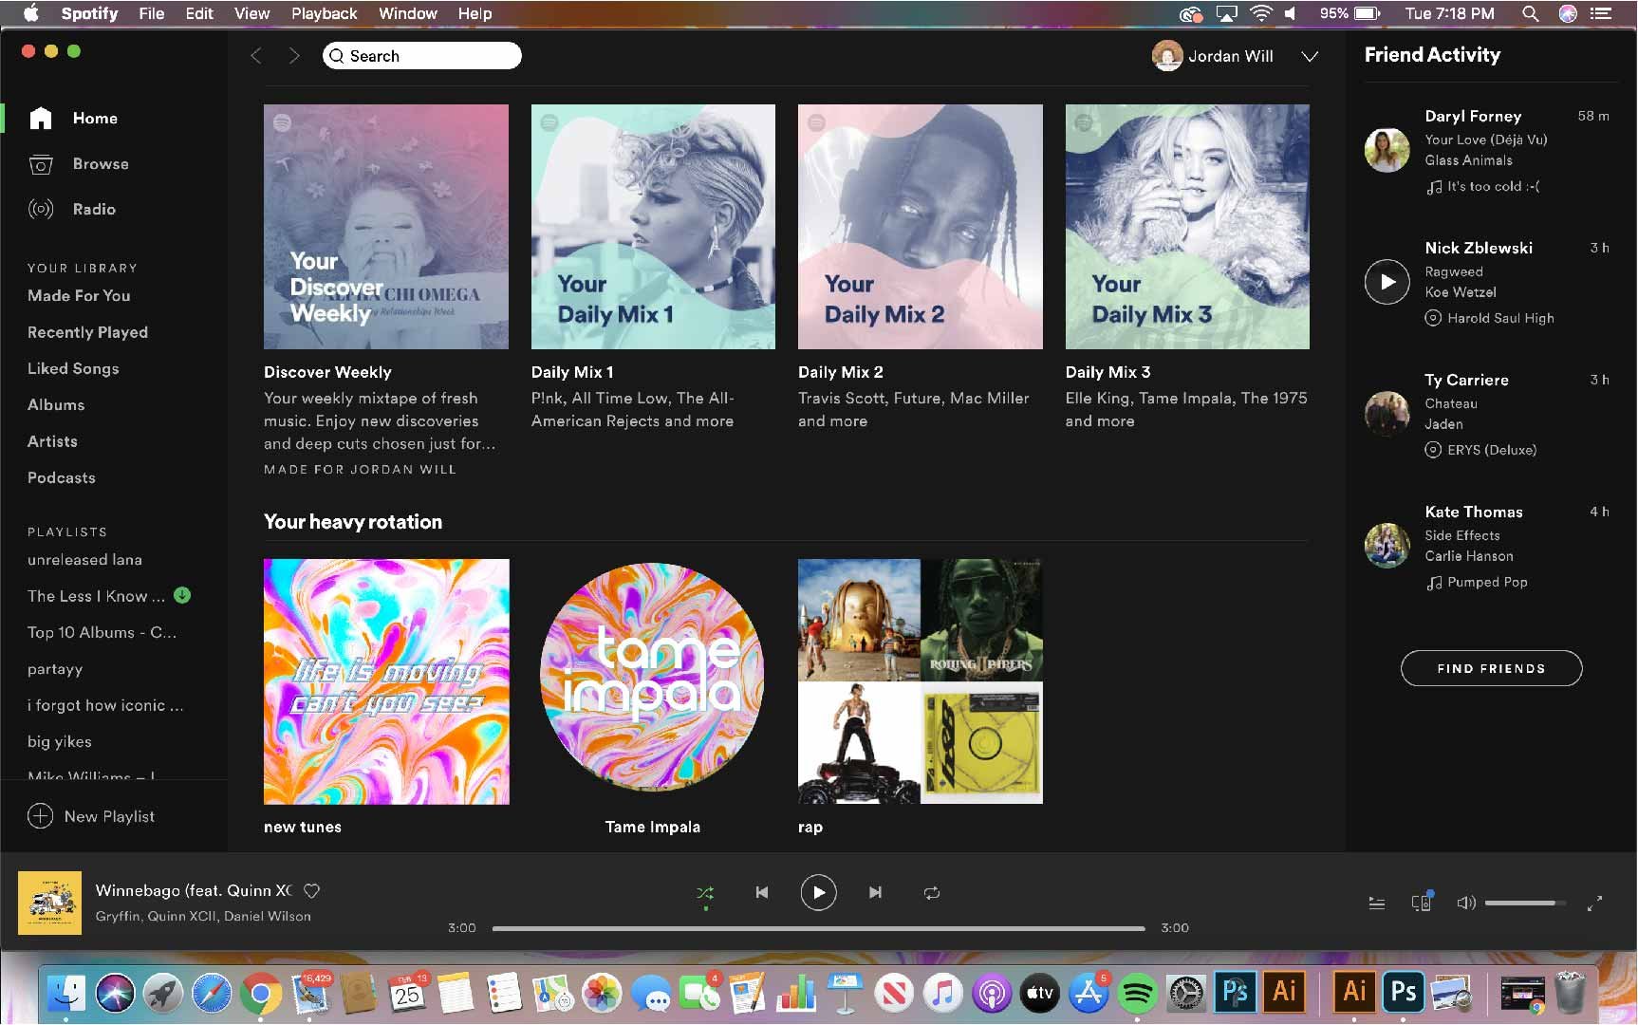Open the Edit menu

coord(199,13)
